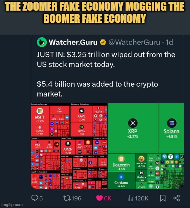Screen dimensions: 190x208
Task: Like the tweet with the heart icon
Action: (x=99, y=198)
